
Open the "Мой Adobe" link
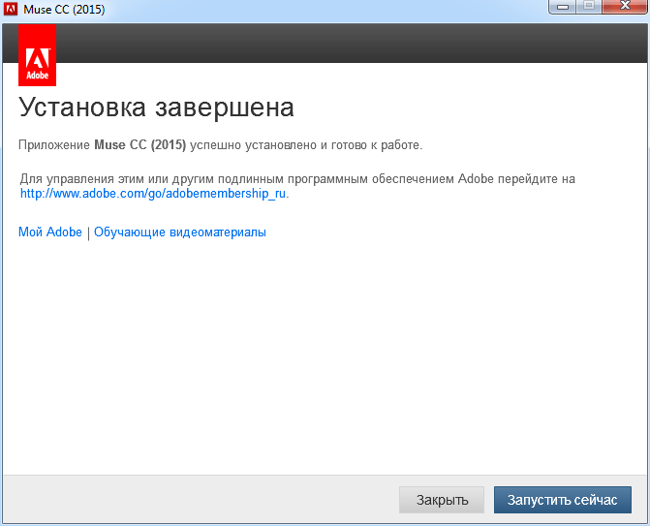(x=50, y=232)
